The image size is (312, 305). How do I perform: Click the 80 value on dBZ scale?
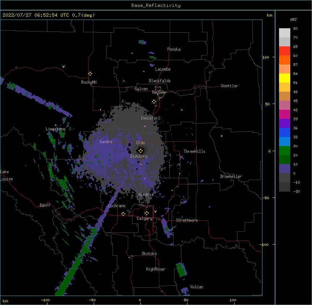click(x=295, y=29)
